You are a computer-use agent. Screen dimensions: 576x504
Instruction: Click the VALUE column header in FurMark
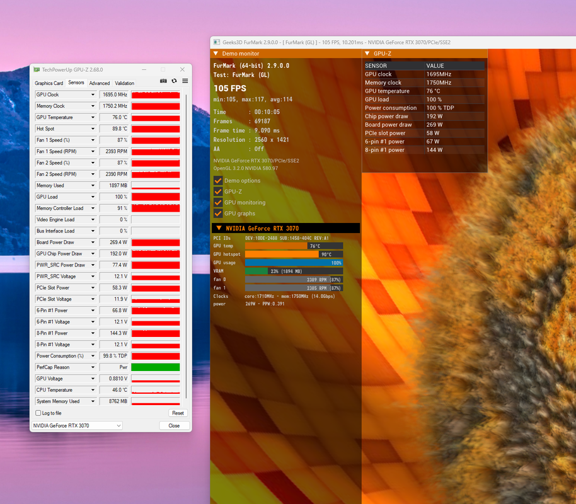point(435,66)
